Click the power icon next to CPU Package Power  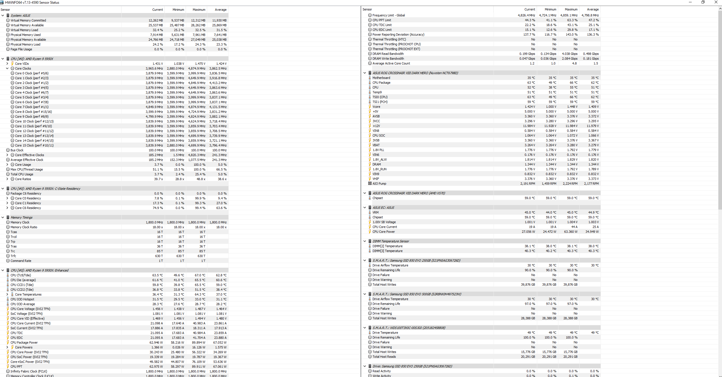point(8,342)
